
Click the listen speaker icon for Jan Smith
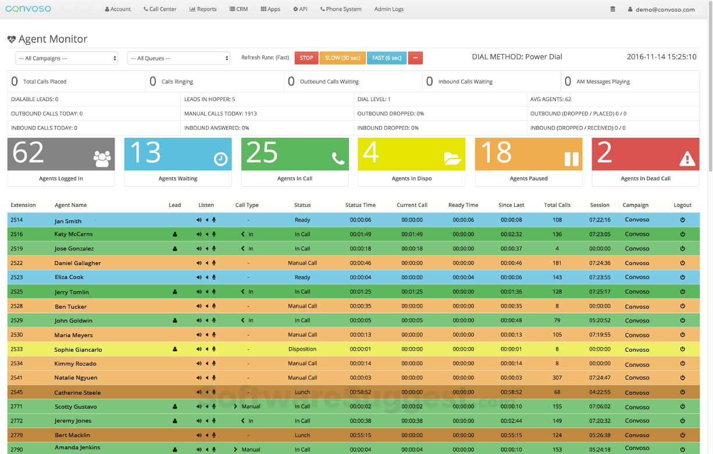[x=198, y=220]
